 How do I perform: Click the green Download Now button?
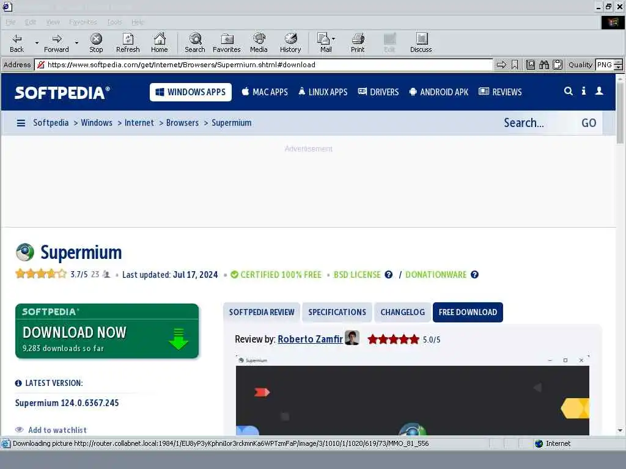tap(107, 331)
